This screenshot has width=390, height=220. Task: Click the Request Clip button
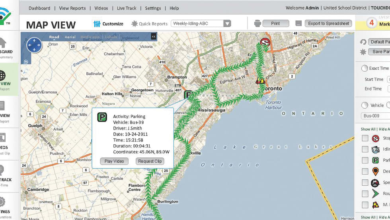150,161
